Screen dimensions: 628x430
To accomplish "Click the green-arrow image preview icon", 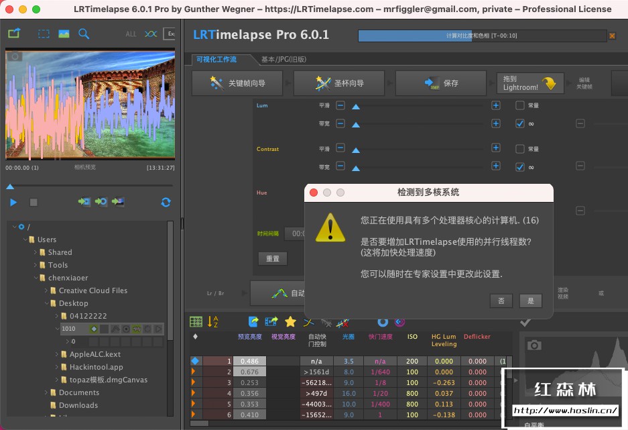I will (x=118, y=201).
